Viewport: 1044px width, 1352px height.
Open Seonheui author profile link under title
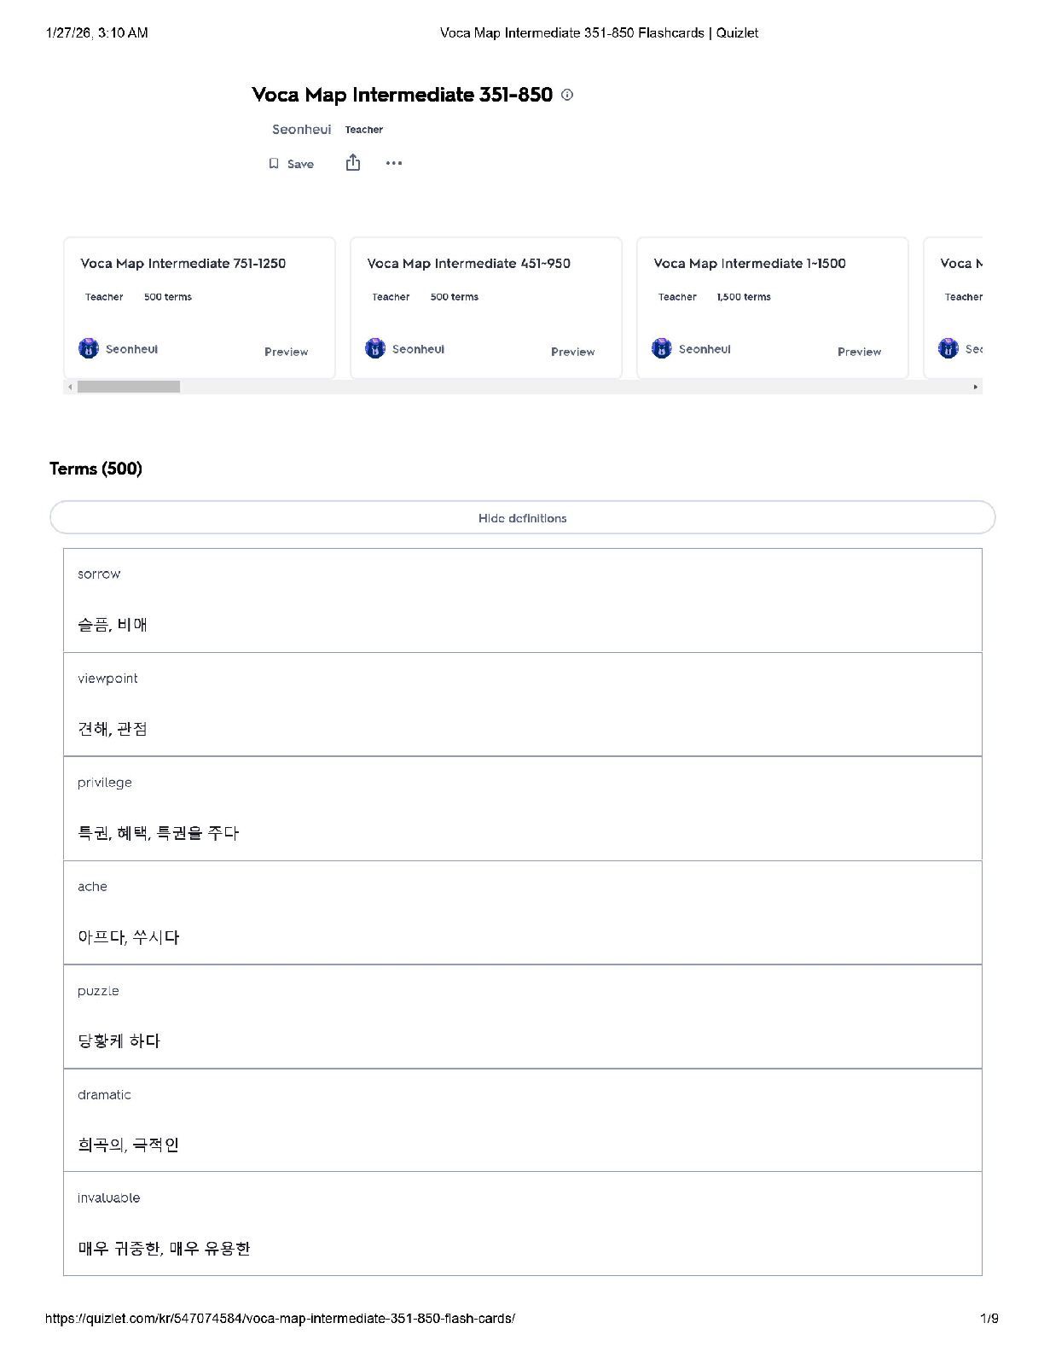tap(301, 130)
